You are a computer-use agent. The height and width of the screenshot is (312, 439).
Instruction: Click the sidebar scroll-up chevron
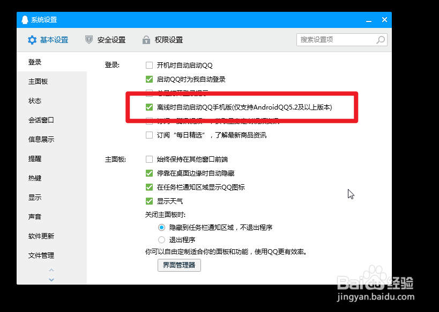pyautogui.click(x=51, y=270)
